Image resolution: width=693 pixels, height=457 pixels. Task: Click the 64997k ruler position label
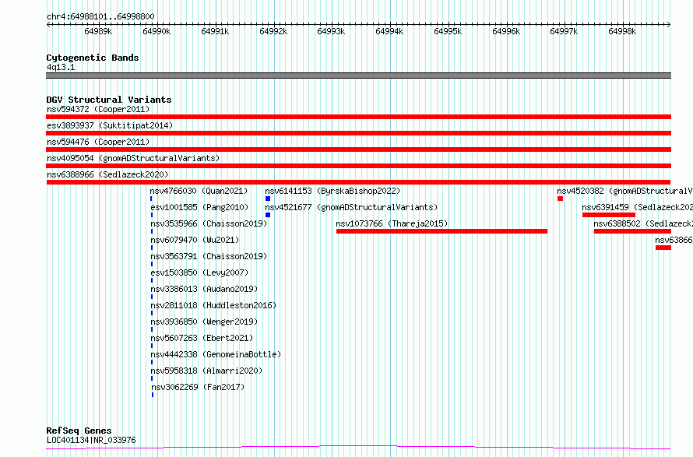[564, 32]
